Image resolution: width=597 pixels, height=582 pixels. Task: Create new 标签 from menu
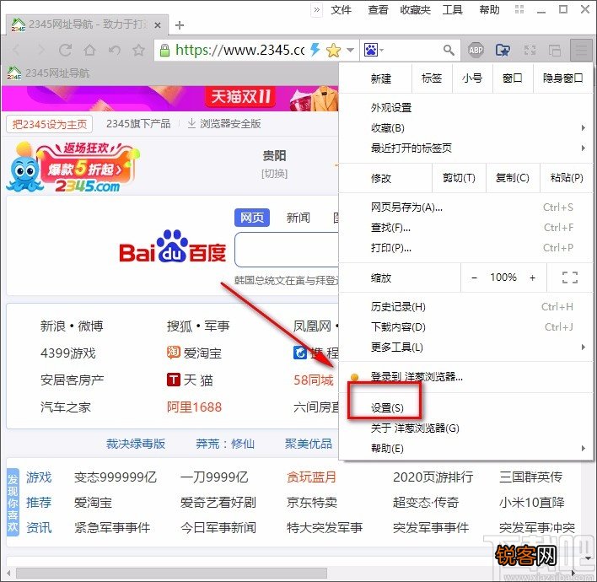pos(432,78)
